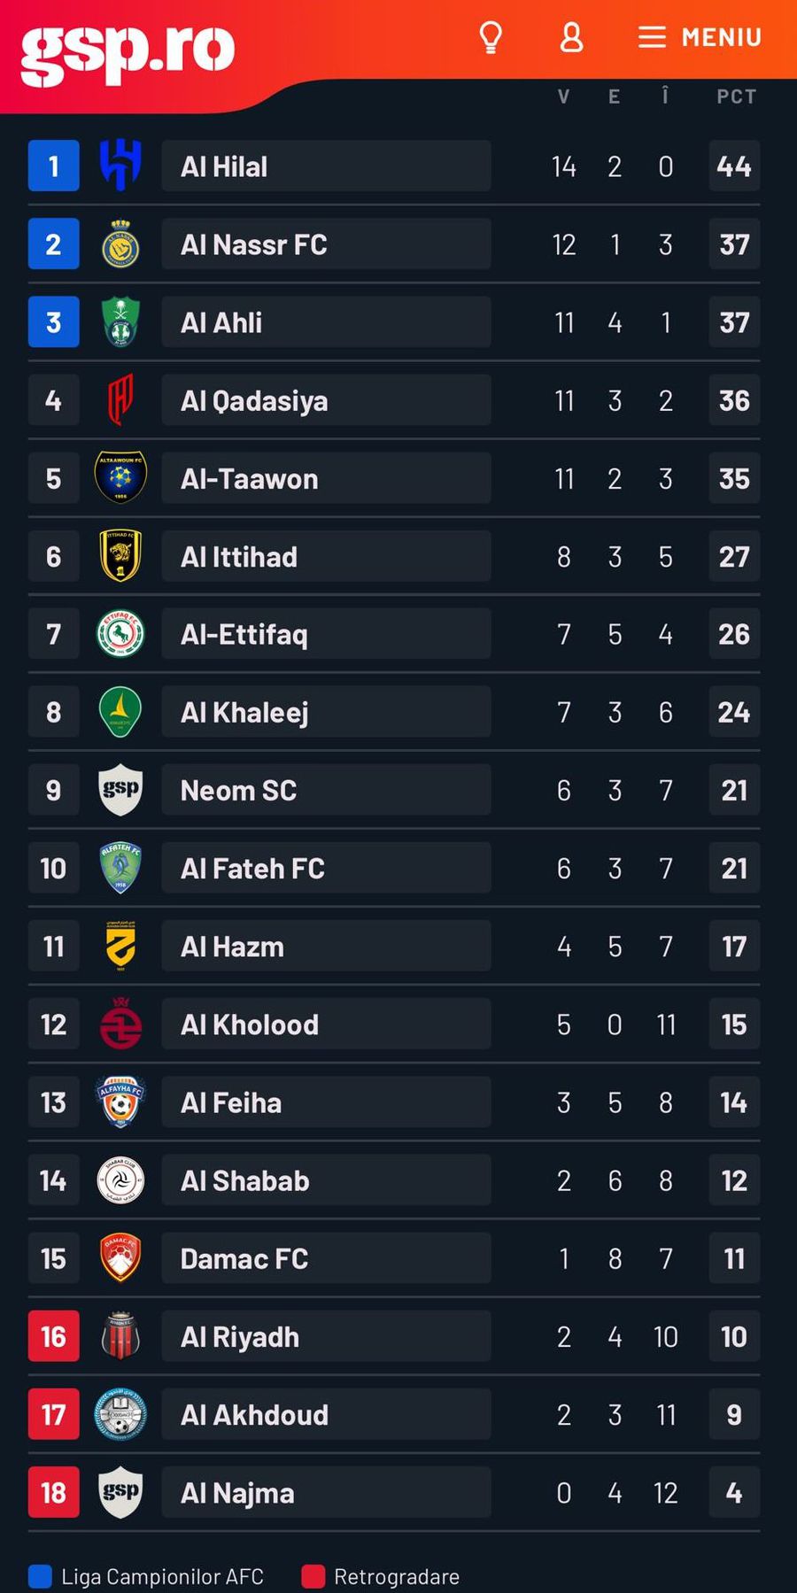Click the Al Nassr FC club crest
The width and height of the screenshot is (797, 1593).
pyautogui.click(x=120, y=244)
